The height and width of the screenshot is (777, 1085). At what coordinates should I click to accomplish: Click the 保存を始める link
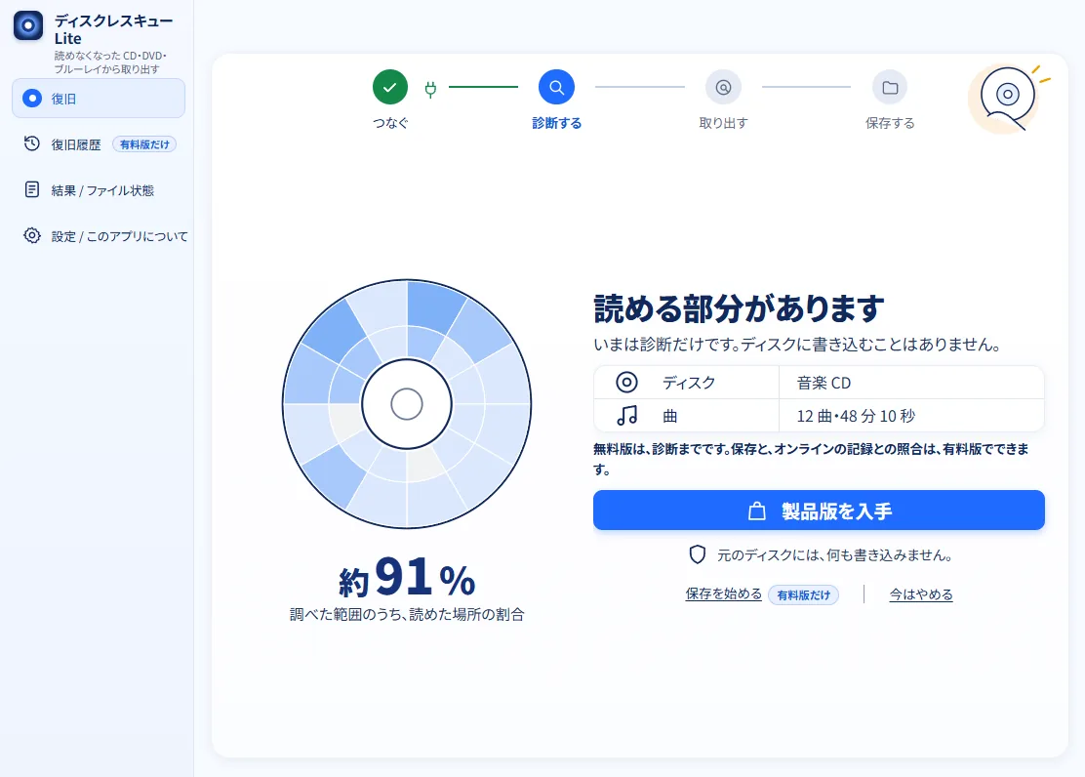[723, 594]
